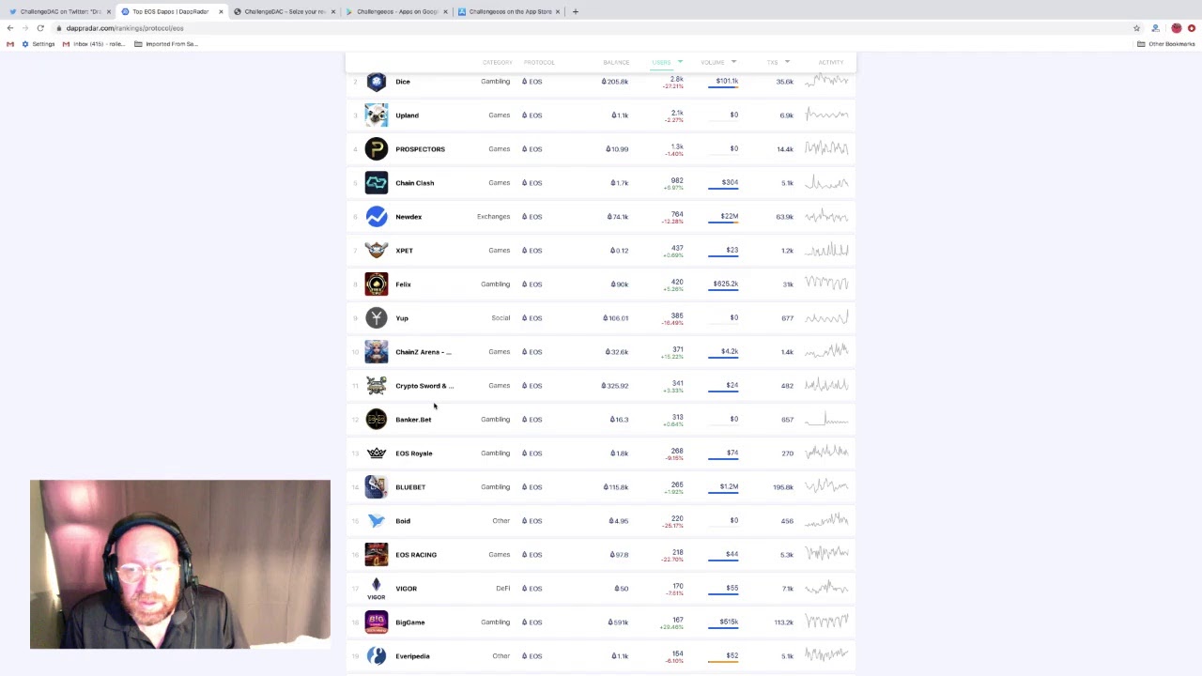The height and width of the screenshot is (676, 1202).
Task: Click the Chain Clash logo icon
Action: pos(377,183)
